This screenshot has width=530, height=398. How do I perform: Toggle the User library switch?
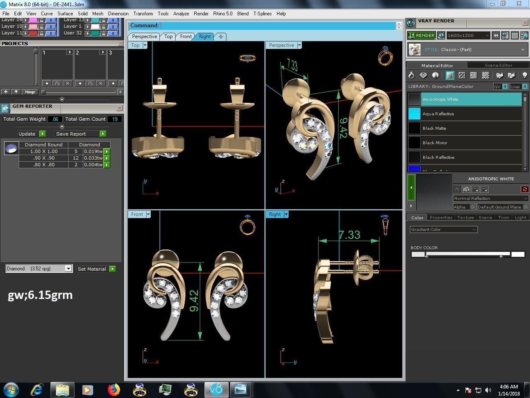pyautogui.click(x=519, y=87)
